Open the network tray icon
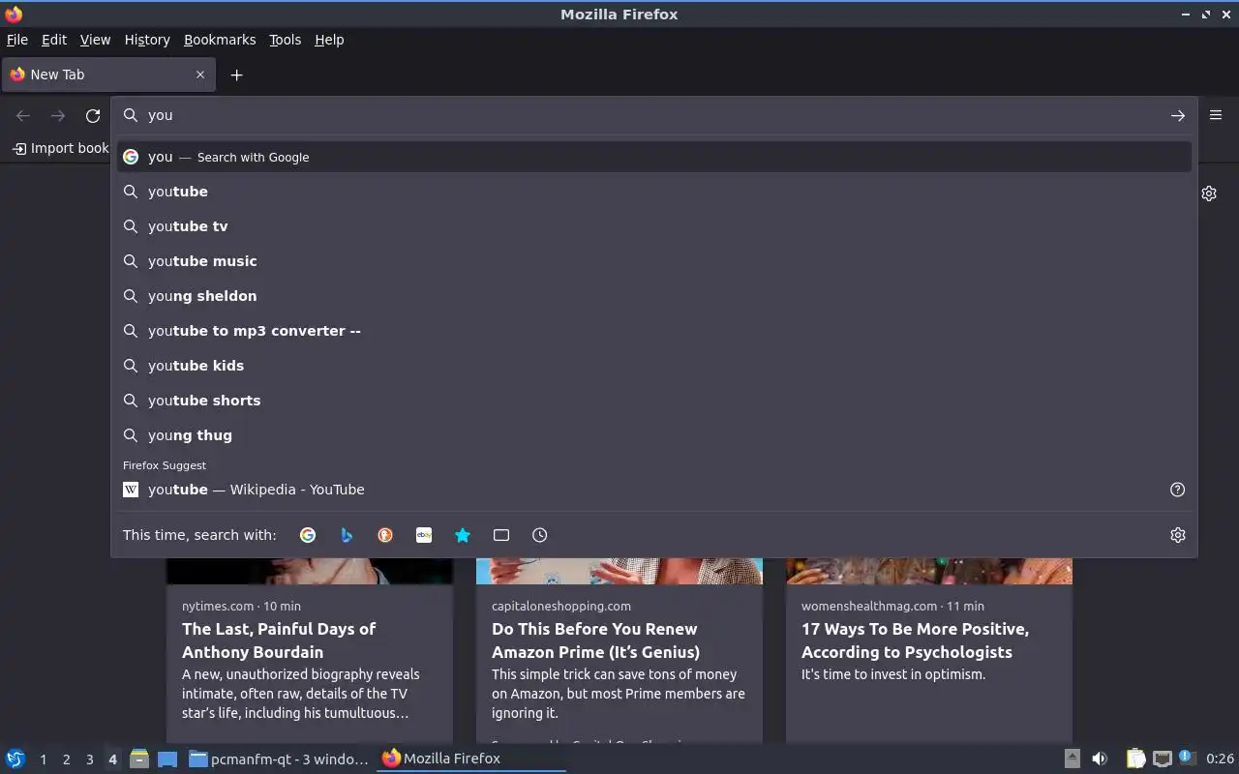The height and width of the screenshot is (774, 1239). [x=1162, y=759]
